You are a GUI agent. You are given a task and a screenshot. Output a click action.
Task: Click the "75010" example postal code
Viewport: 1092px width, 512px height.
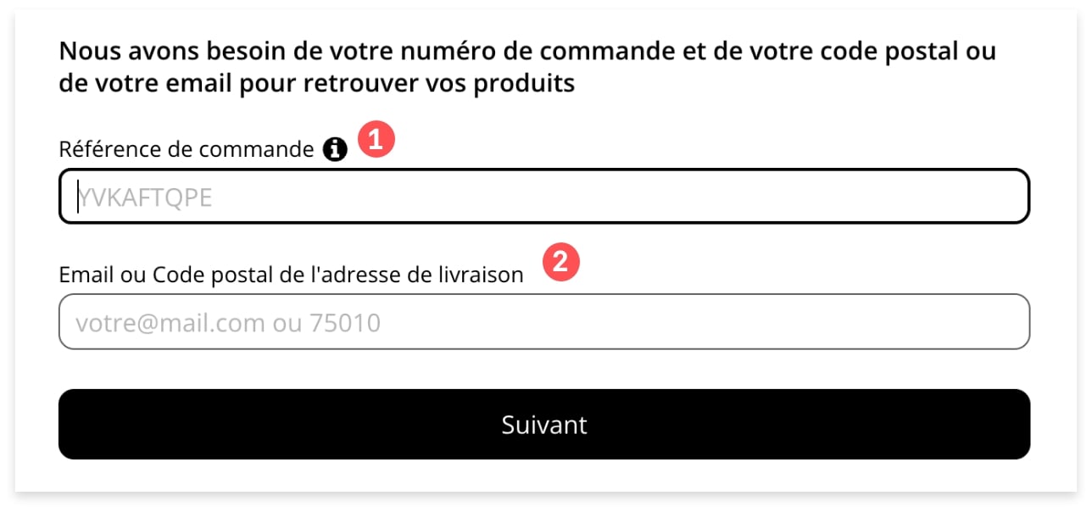pos(351,323)
